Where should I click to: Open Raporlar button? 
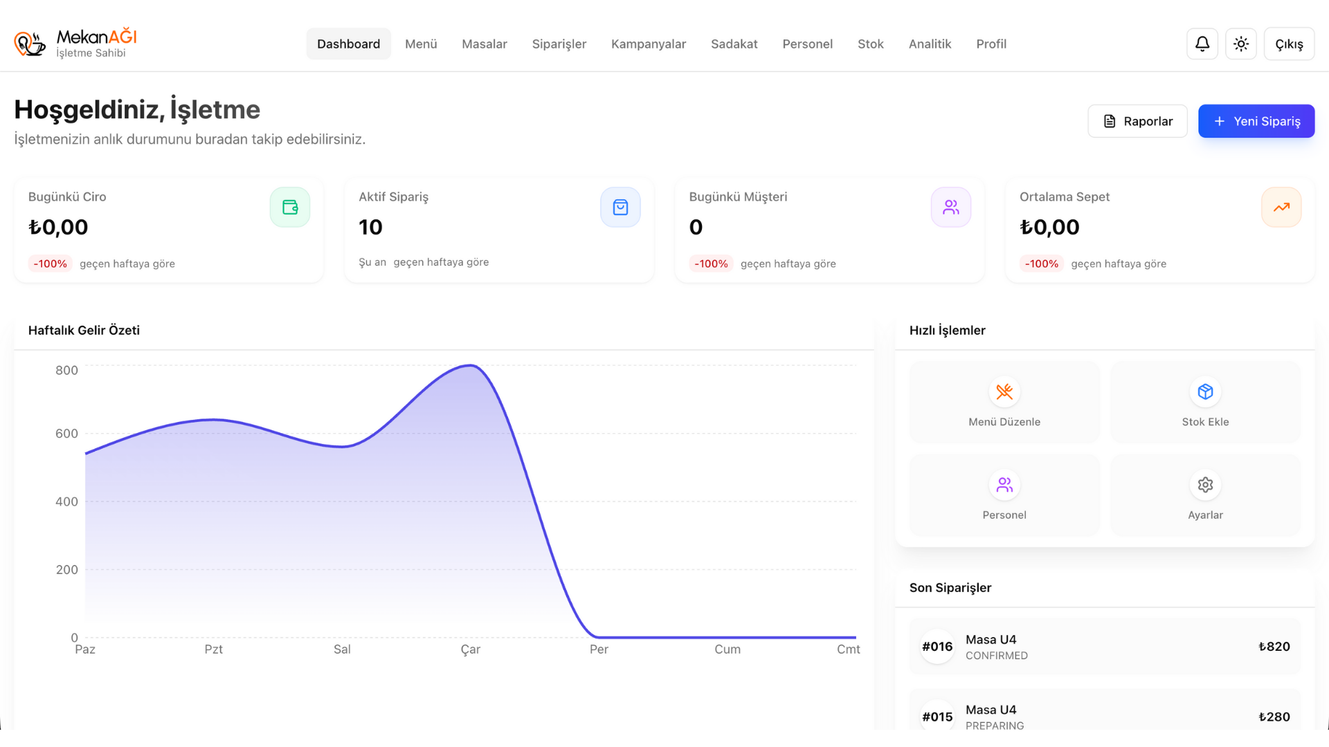click(1137, 121)
